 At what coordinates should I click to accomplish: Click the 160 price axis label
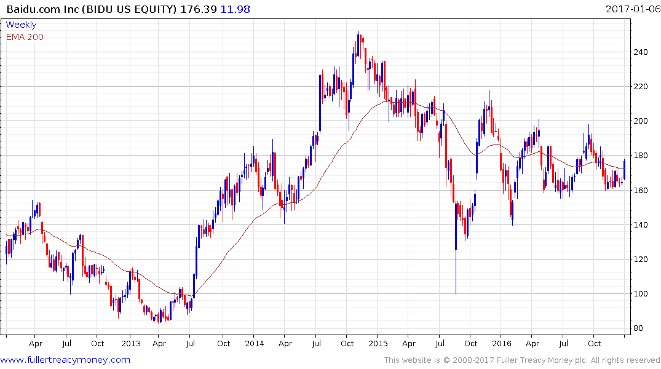641,190
